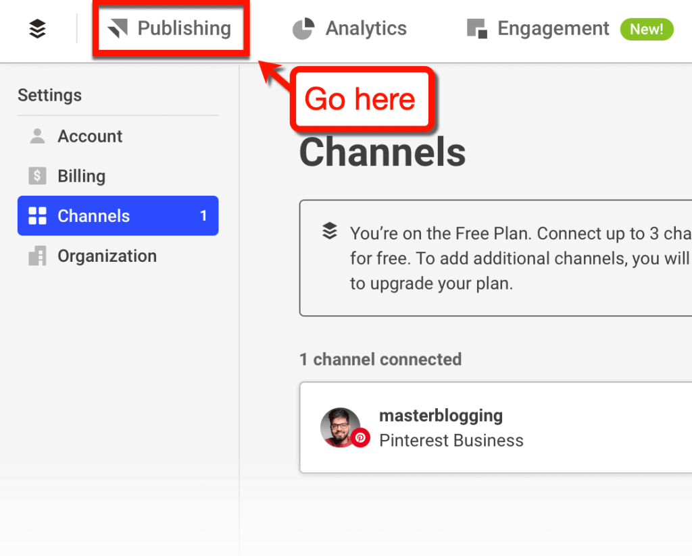The image size is (692, 556).
Task: Click the Billing dollar icon
Action: click(x=36, y=175)
